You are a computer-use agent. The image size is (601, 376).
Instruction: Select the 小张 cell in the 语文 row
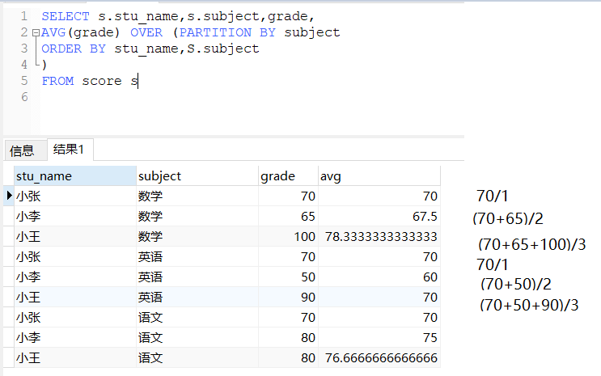tap(75, 317)
